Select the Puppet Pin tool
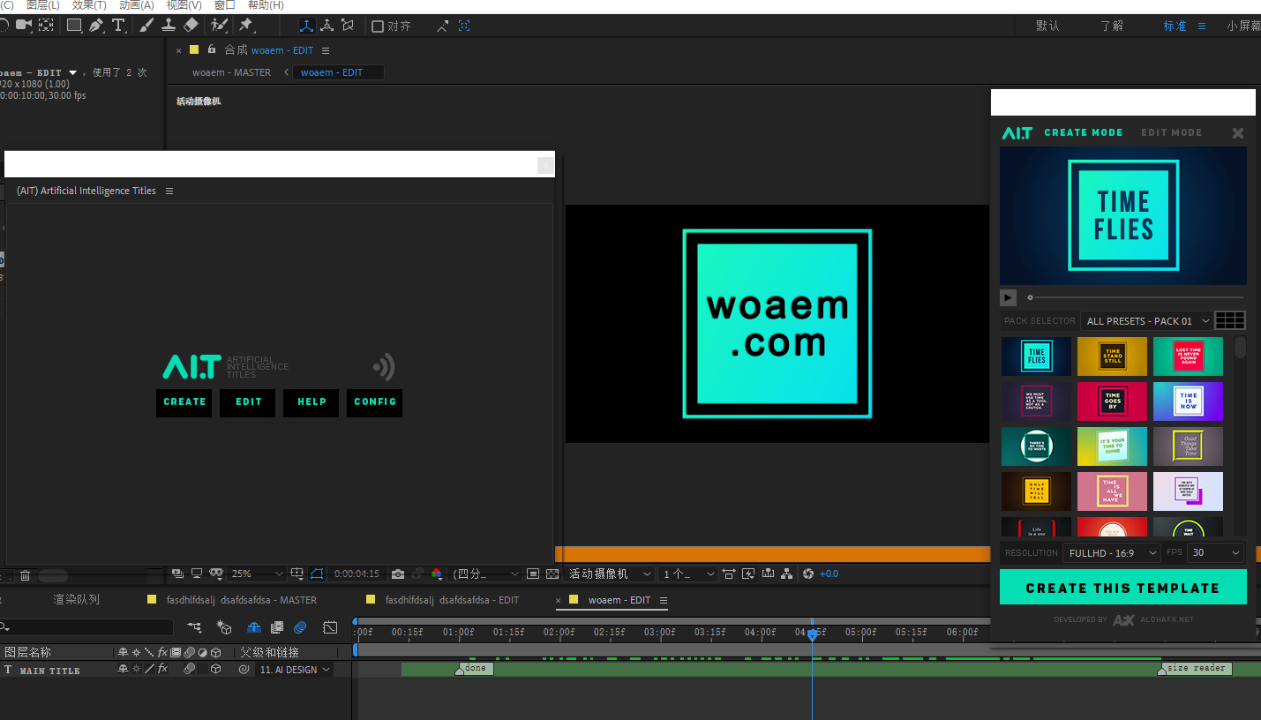Image resolution: width=1261 pixels, height=720 pixels. click(246, 26)
